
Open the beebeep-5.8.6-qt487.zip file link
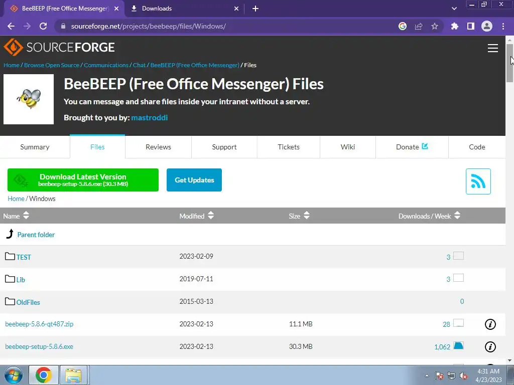click(x=39, y=324)
